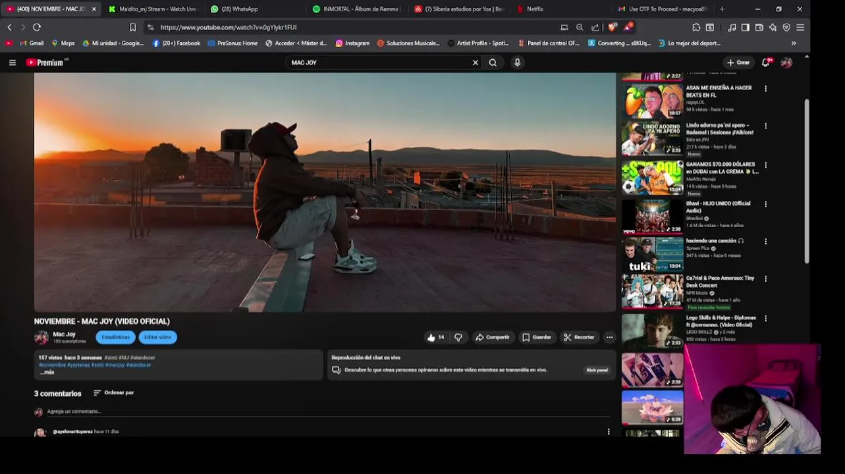Clear the MAC JOY search text
Viewport: 845px width, 474px height.
click(475, 63)
